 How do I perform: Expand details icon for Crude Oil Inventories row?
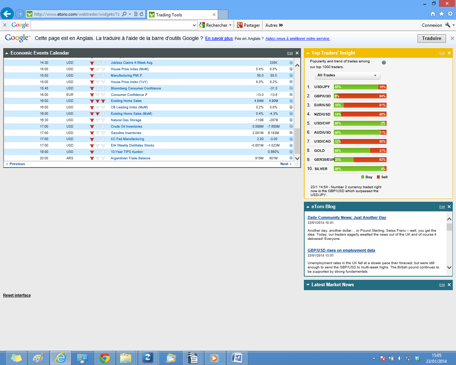pos(291,127)
